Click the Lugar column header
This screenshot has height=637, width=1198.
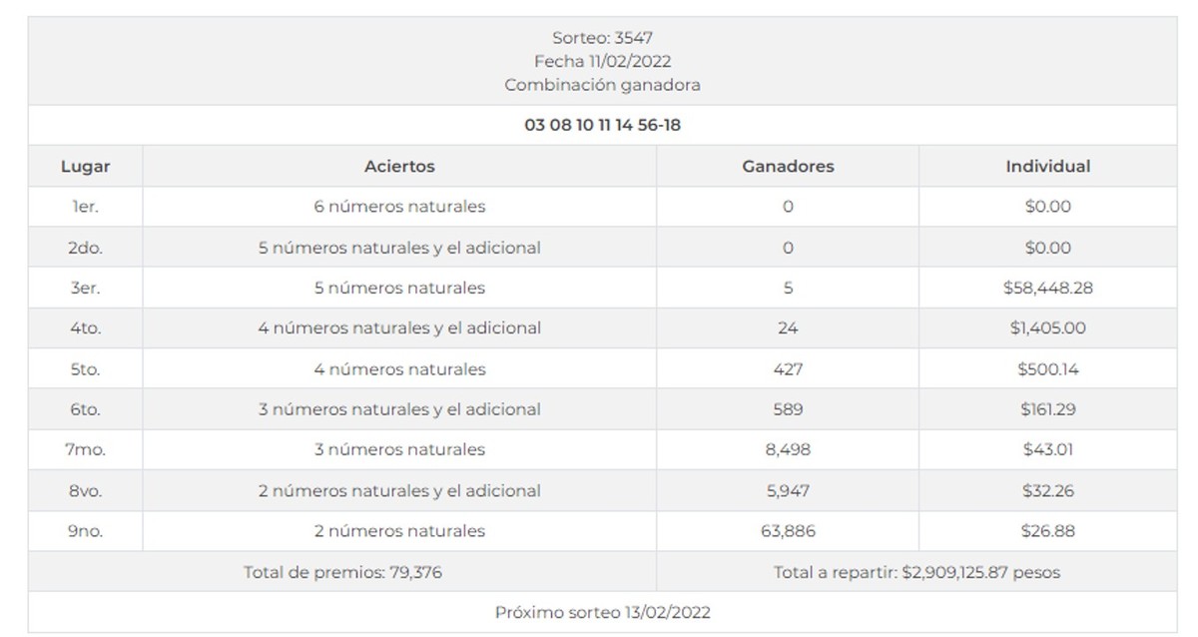click(x=85, y=167)
